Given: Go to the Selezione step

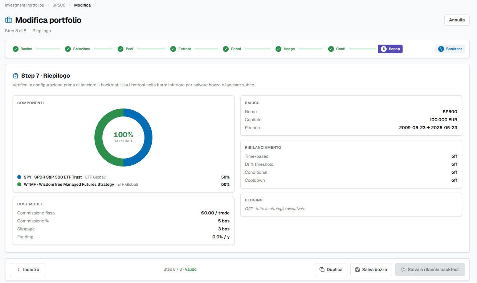Looking at the screenshot, I should pos(78,49).
